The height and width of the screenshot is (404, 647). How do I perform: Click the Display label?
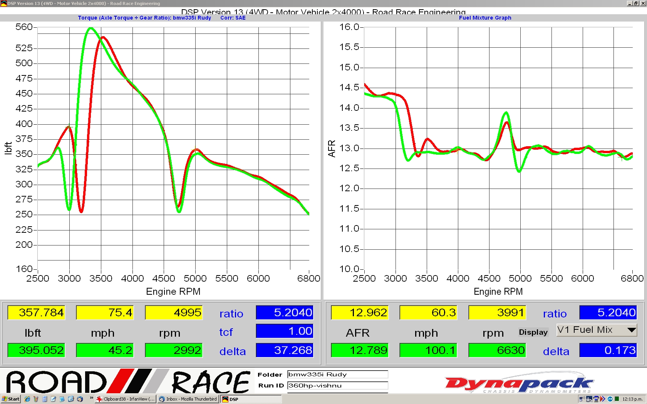[x=533, y=332]
